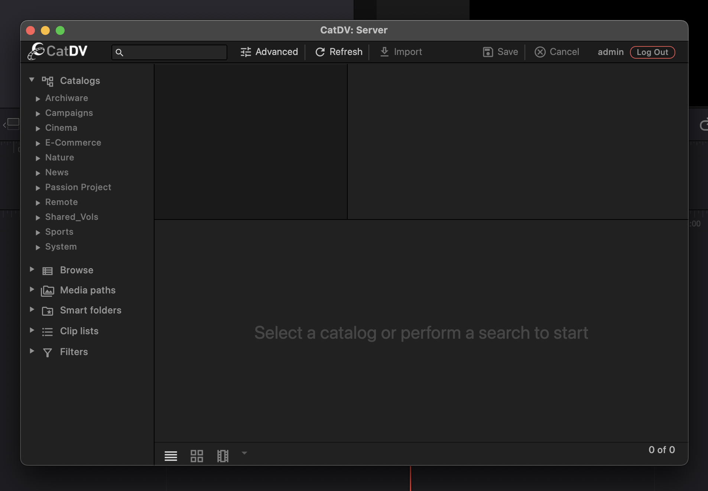Select the Nature catalog

point(59,157)
